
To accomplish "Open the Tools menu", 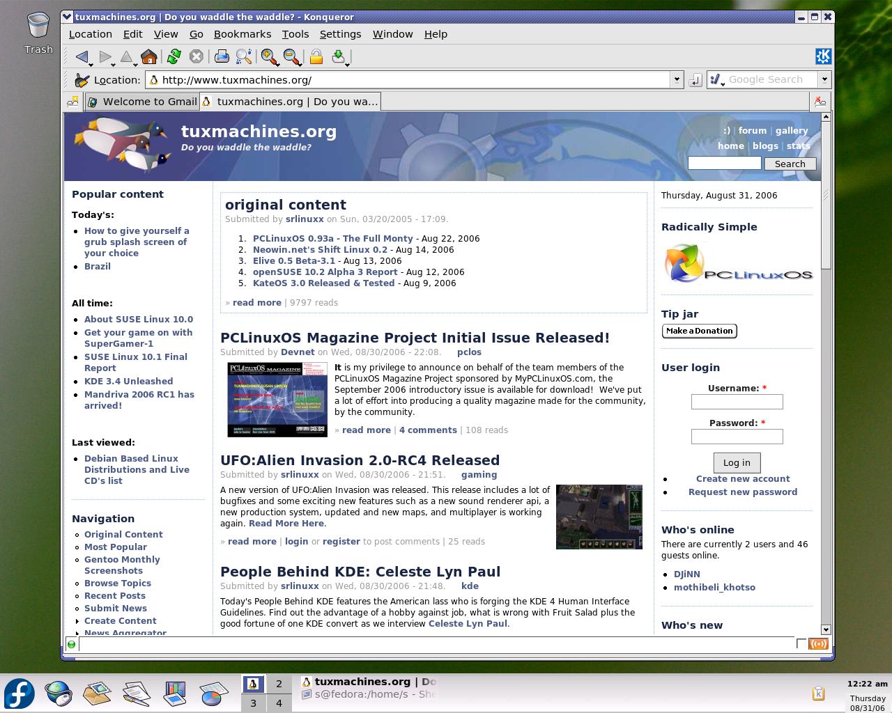I will (x=295, y=34).
